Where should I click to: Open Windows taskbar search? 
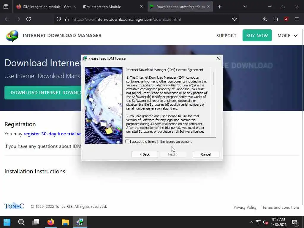coord(21,222)
